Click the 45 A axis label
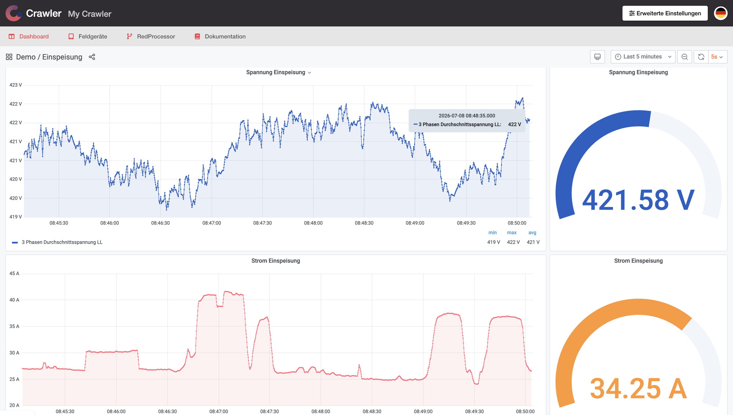The width and height of the screenshot is (733, 415). [x=14, y=273]
